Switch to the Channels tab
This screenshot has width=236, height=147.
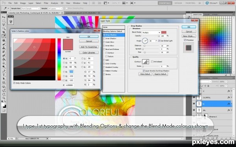point(205,78)
